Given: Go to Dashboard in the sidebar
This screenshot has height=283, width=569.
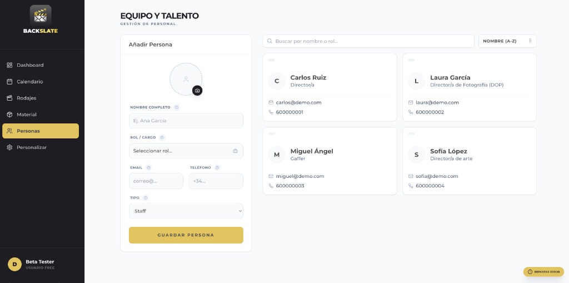Looking at the screenshot, I should 30,65.
